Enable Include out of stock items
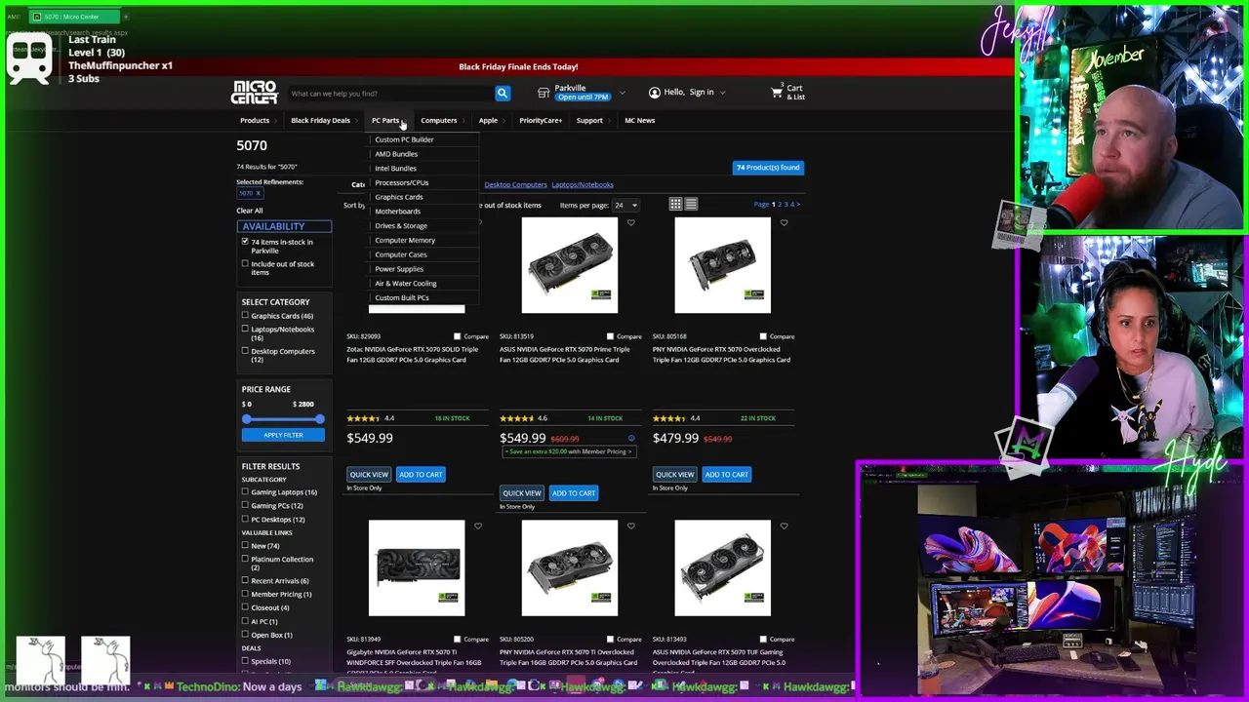Screen dimensions: 1249x702 (x=245, y=264)
